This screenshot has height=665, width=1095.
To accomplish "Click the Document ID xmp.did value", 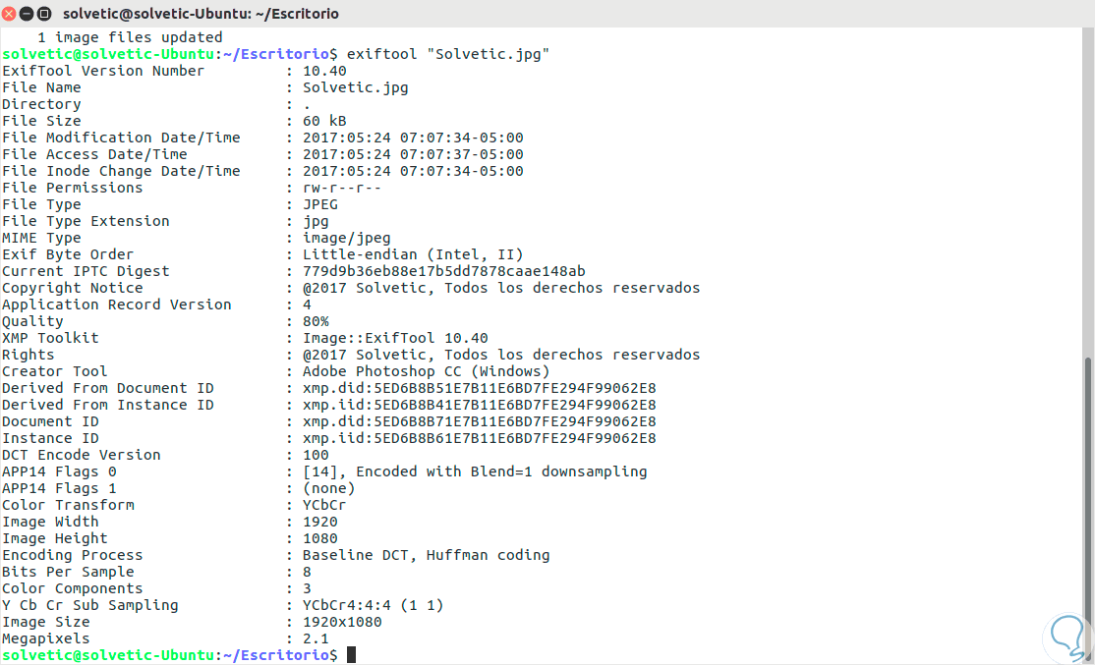I will pos(480,421).
